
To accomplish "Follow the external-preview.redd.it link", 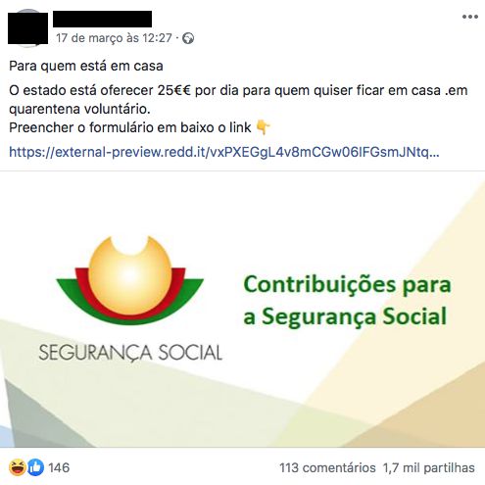I will click(224, 152).
